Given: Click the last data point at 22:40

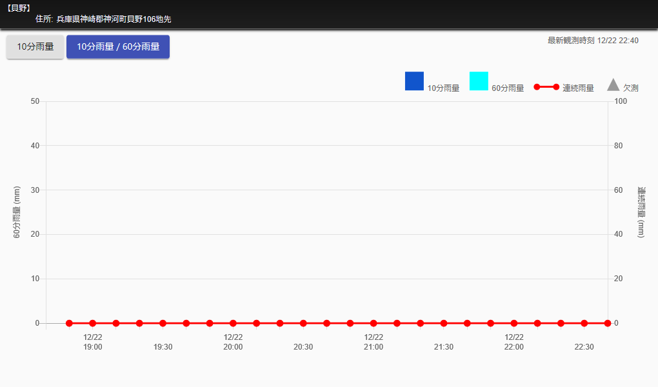Looking at the screenshot, I should point(608,323).
